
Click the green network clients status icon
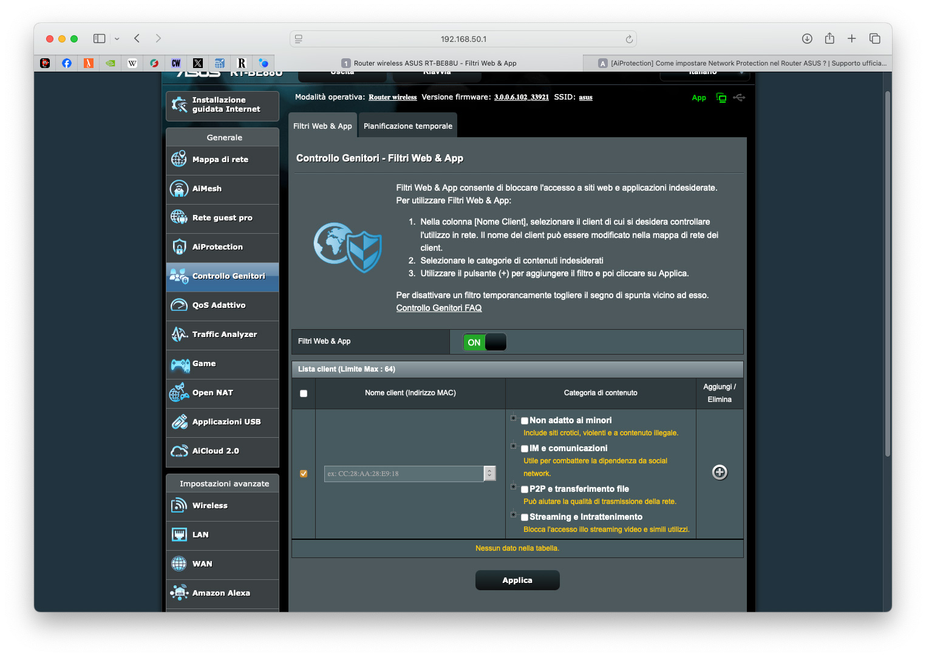pos(721,98)
